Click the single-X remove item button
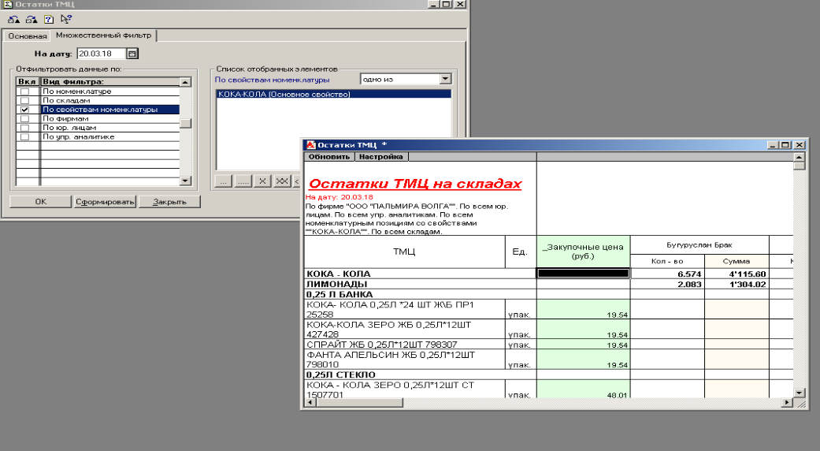 click(262, 181)
